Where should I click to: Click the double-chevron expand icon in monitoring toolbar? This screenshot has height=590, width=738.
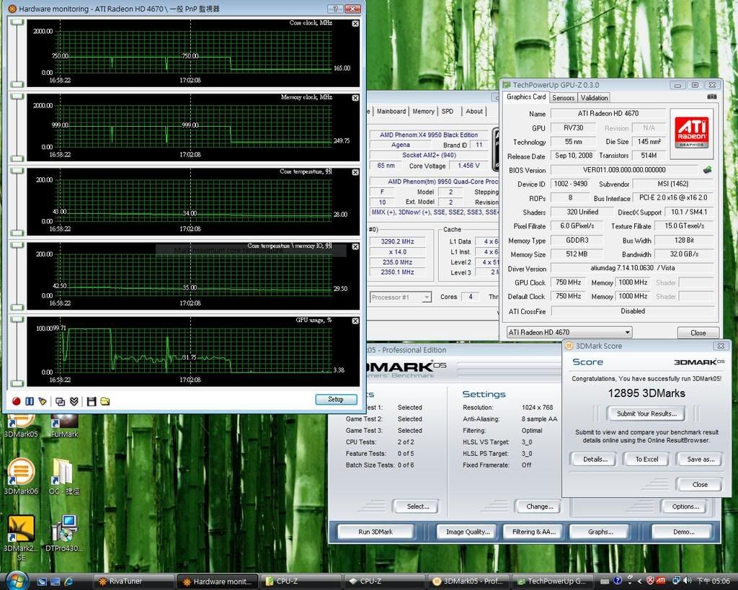(x=73, y=401)
